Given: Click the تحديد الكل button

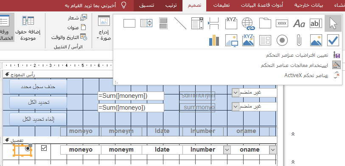Looking at the screenshot, I should pos(38,102).
